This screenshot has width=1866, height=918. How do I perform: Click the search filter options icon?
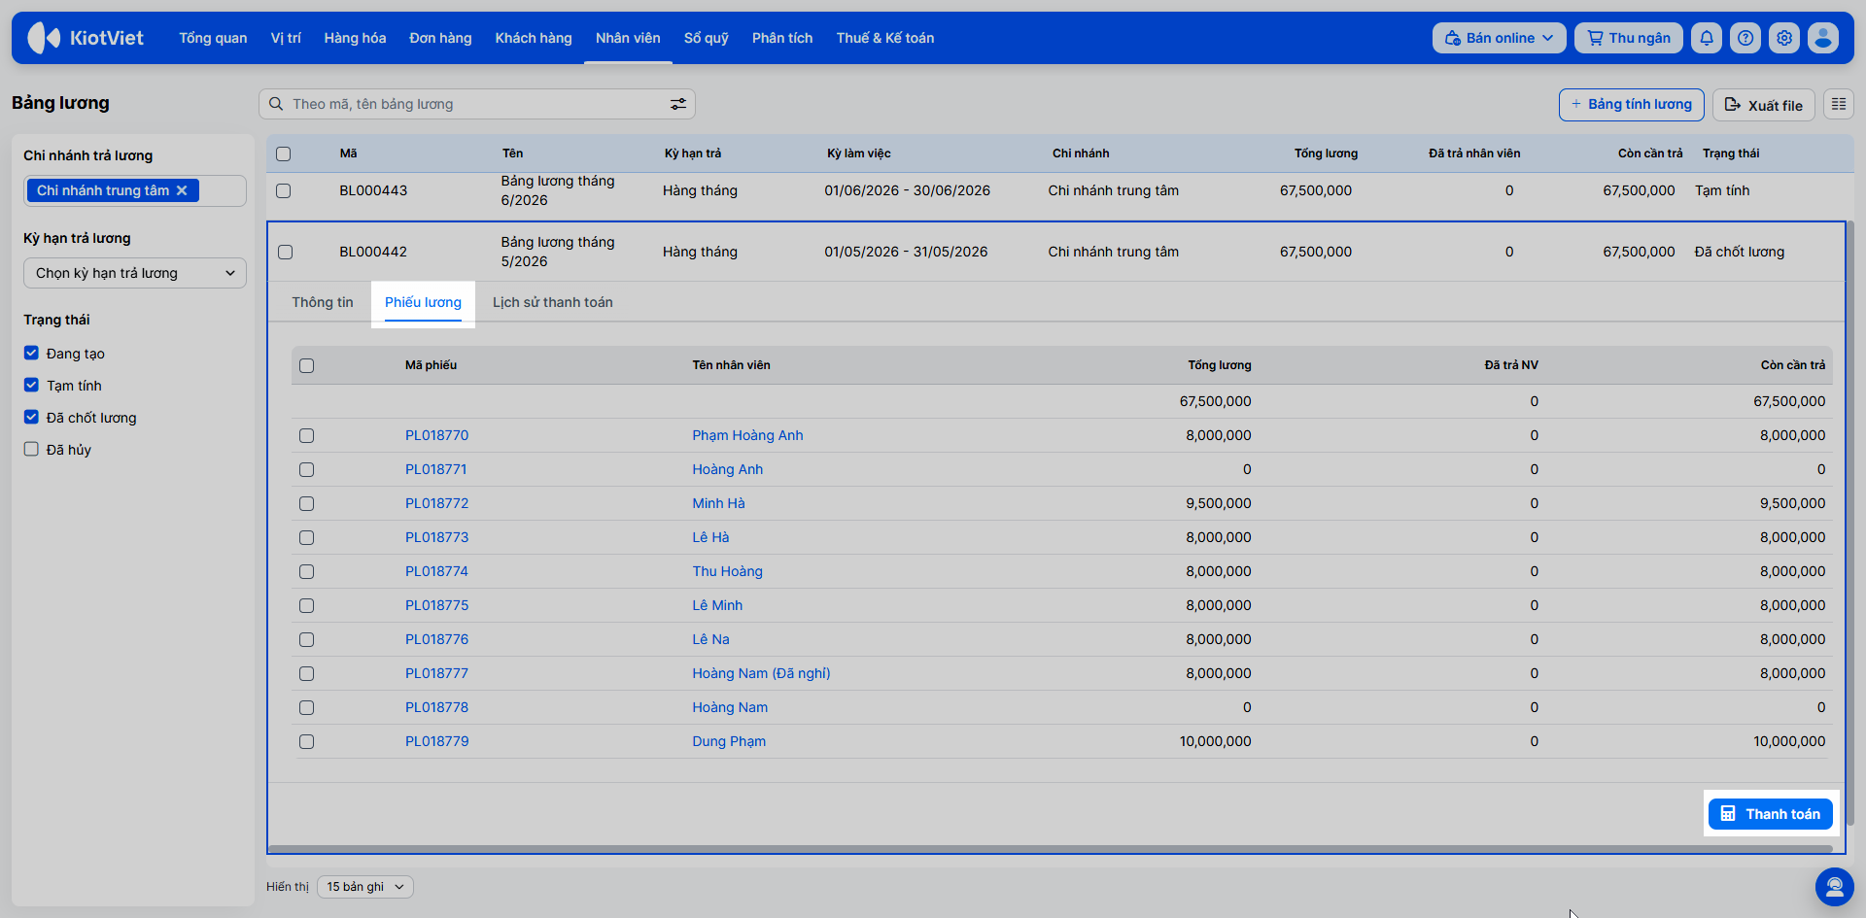[x=677, y=104]
